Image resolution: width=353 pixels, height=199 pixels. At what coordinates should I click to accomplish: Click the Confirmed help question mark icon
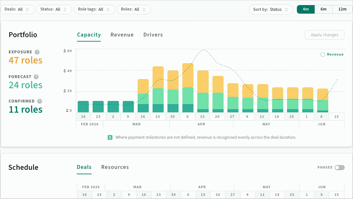[x=40, y=101]
